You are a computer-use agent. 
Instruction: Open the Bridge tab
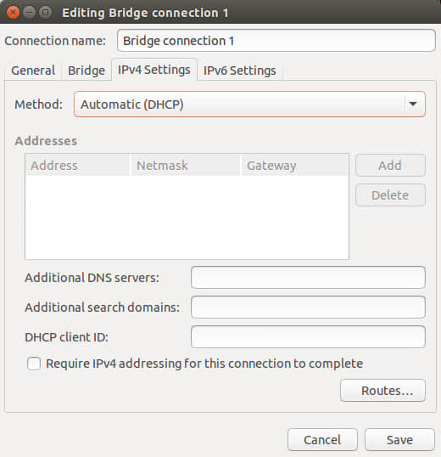[87, 71]
